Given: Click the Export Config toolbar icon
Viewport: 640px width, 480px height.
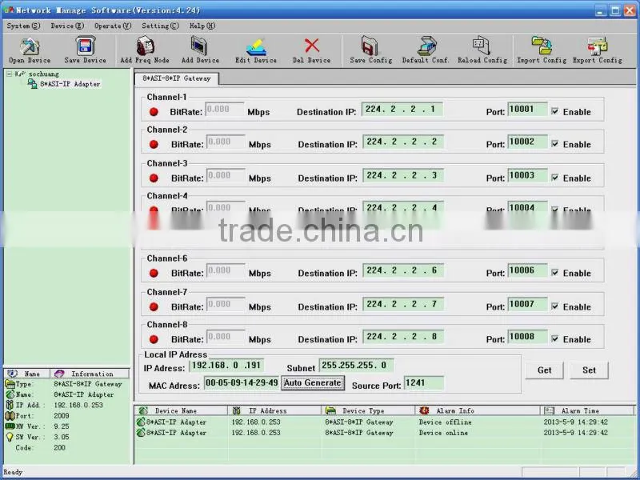Looking at the screenshot, I should tap(597, 46).
